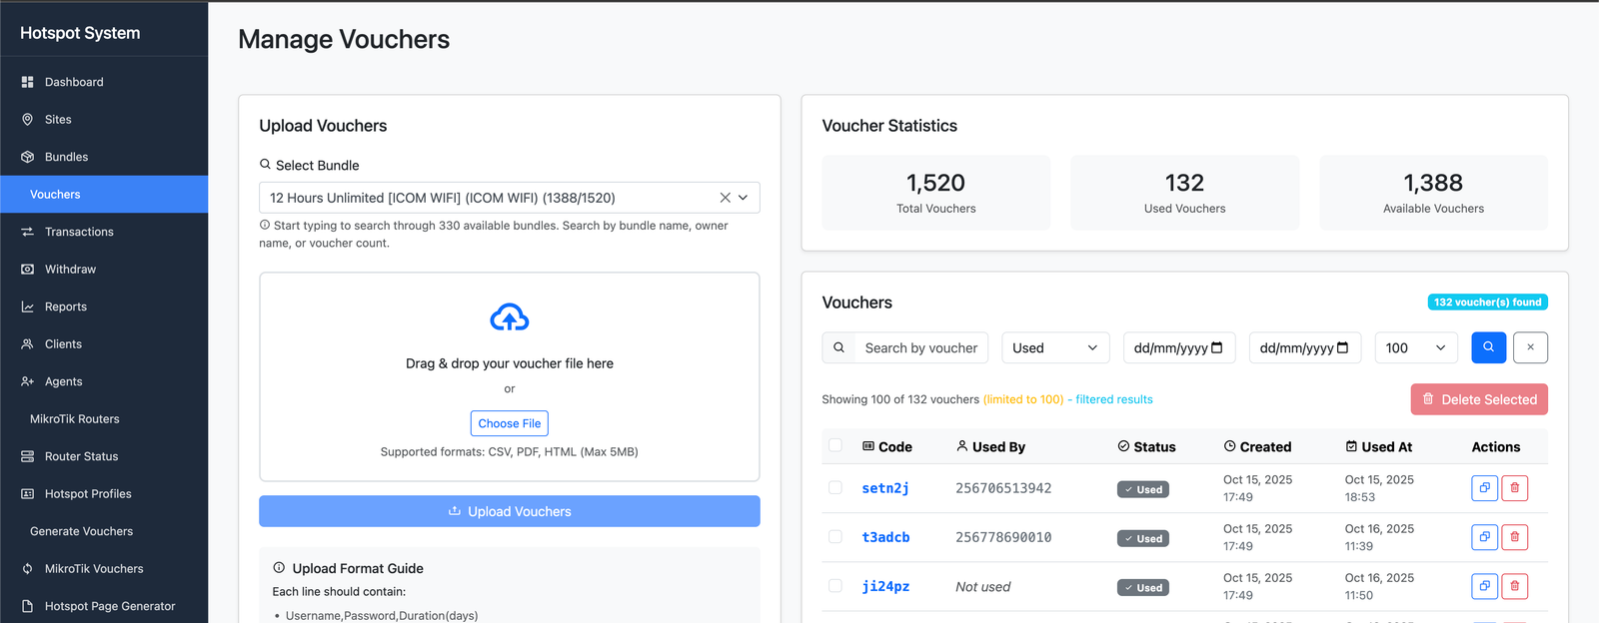This screenshot has height=623, width=1599.
Task: Copy voucher setn2j with copy icon
Action: (1485, 488)
